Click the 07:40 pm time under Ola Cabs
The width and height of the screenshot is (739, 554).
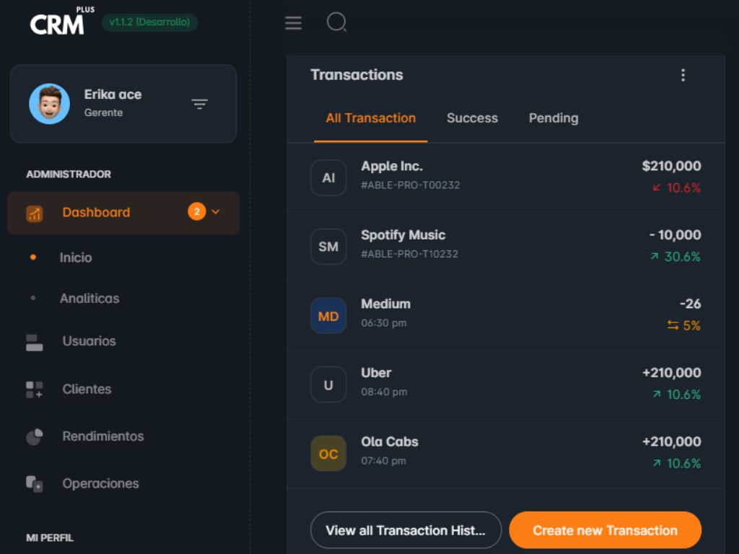[x=383, y=461]
